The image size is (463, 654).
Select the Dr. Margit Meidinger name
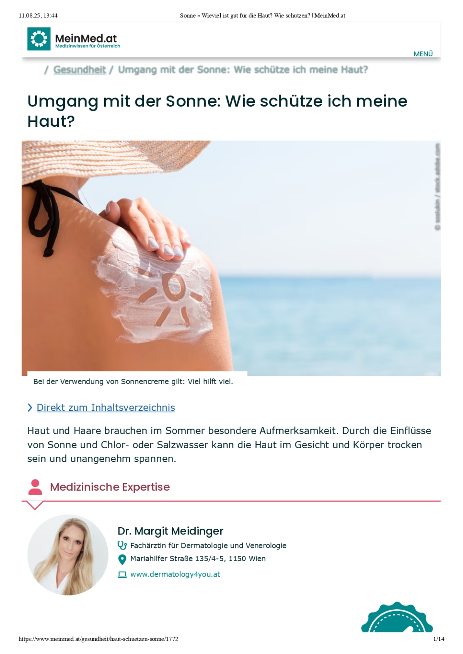[171, 531]
